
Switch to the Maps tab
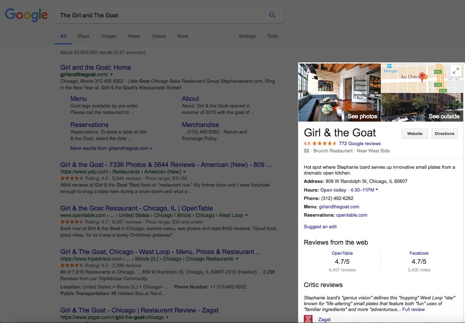pos(83,36)
